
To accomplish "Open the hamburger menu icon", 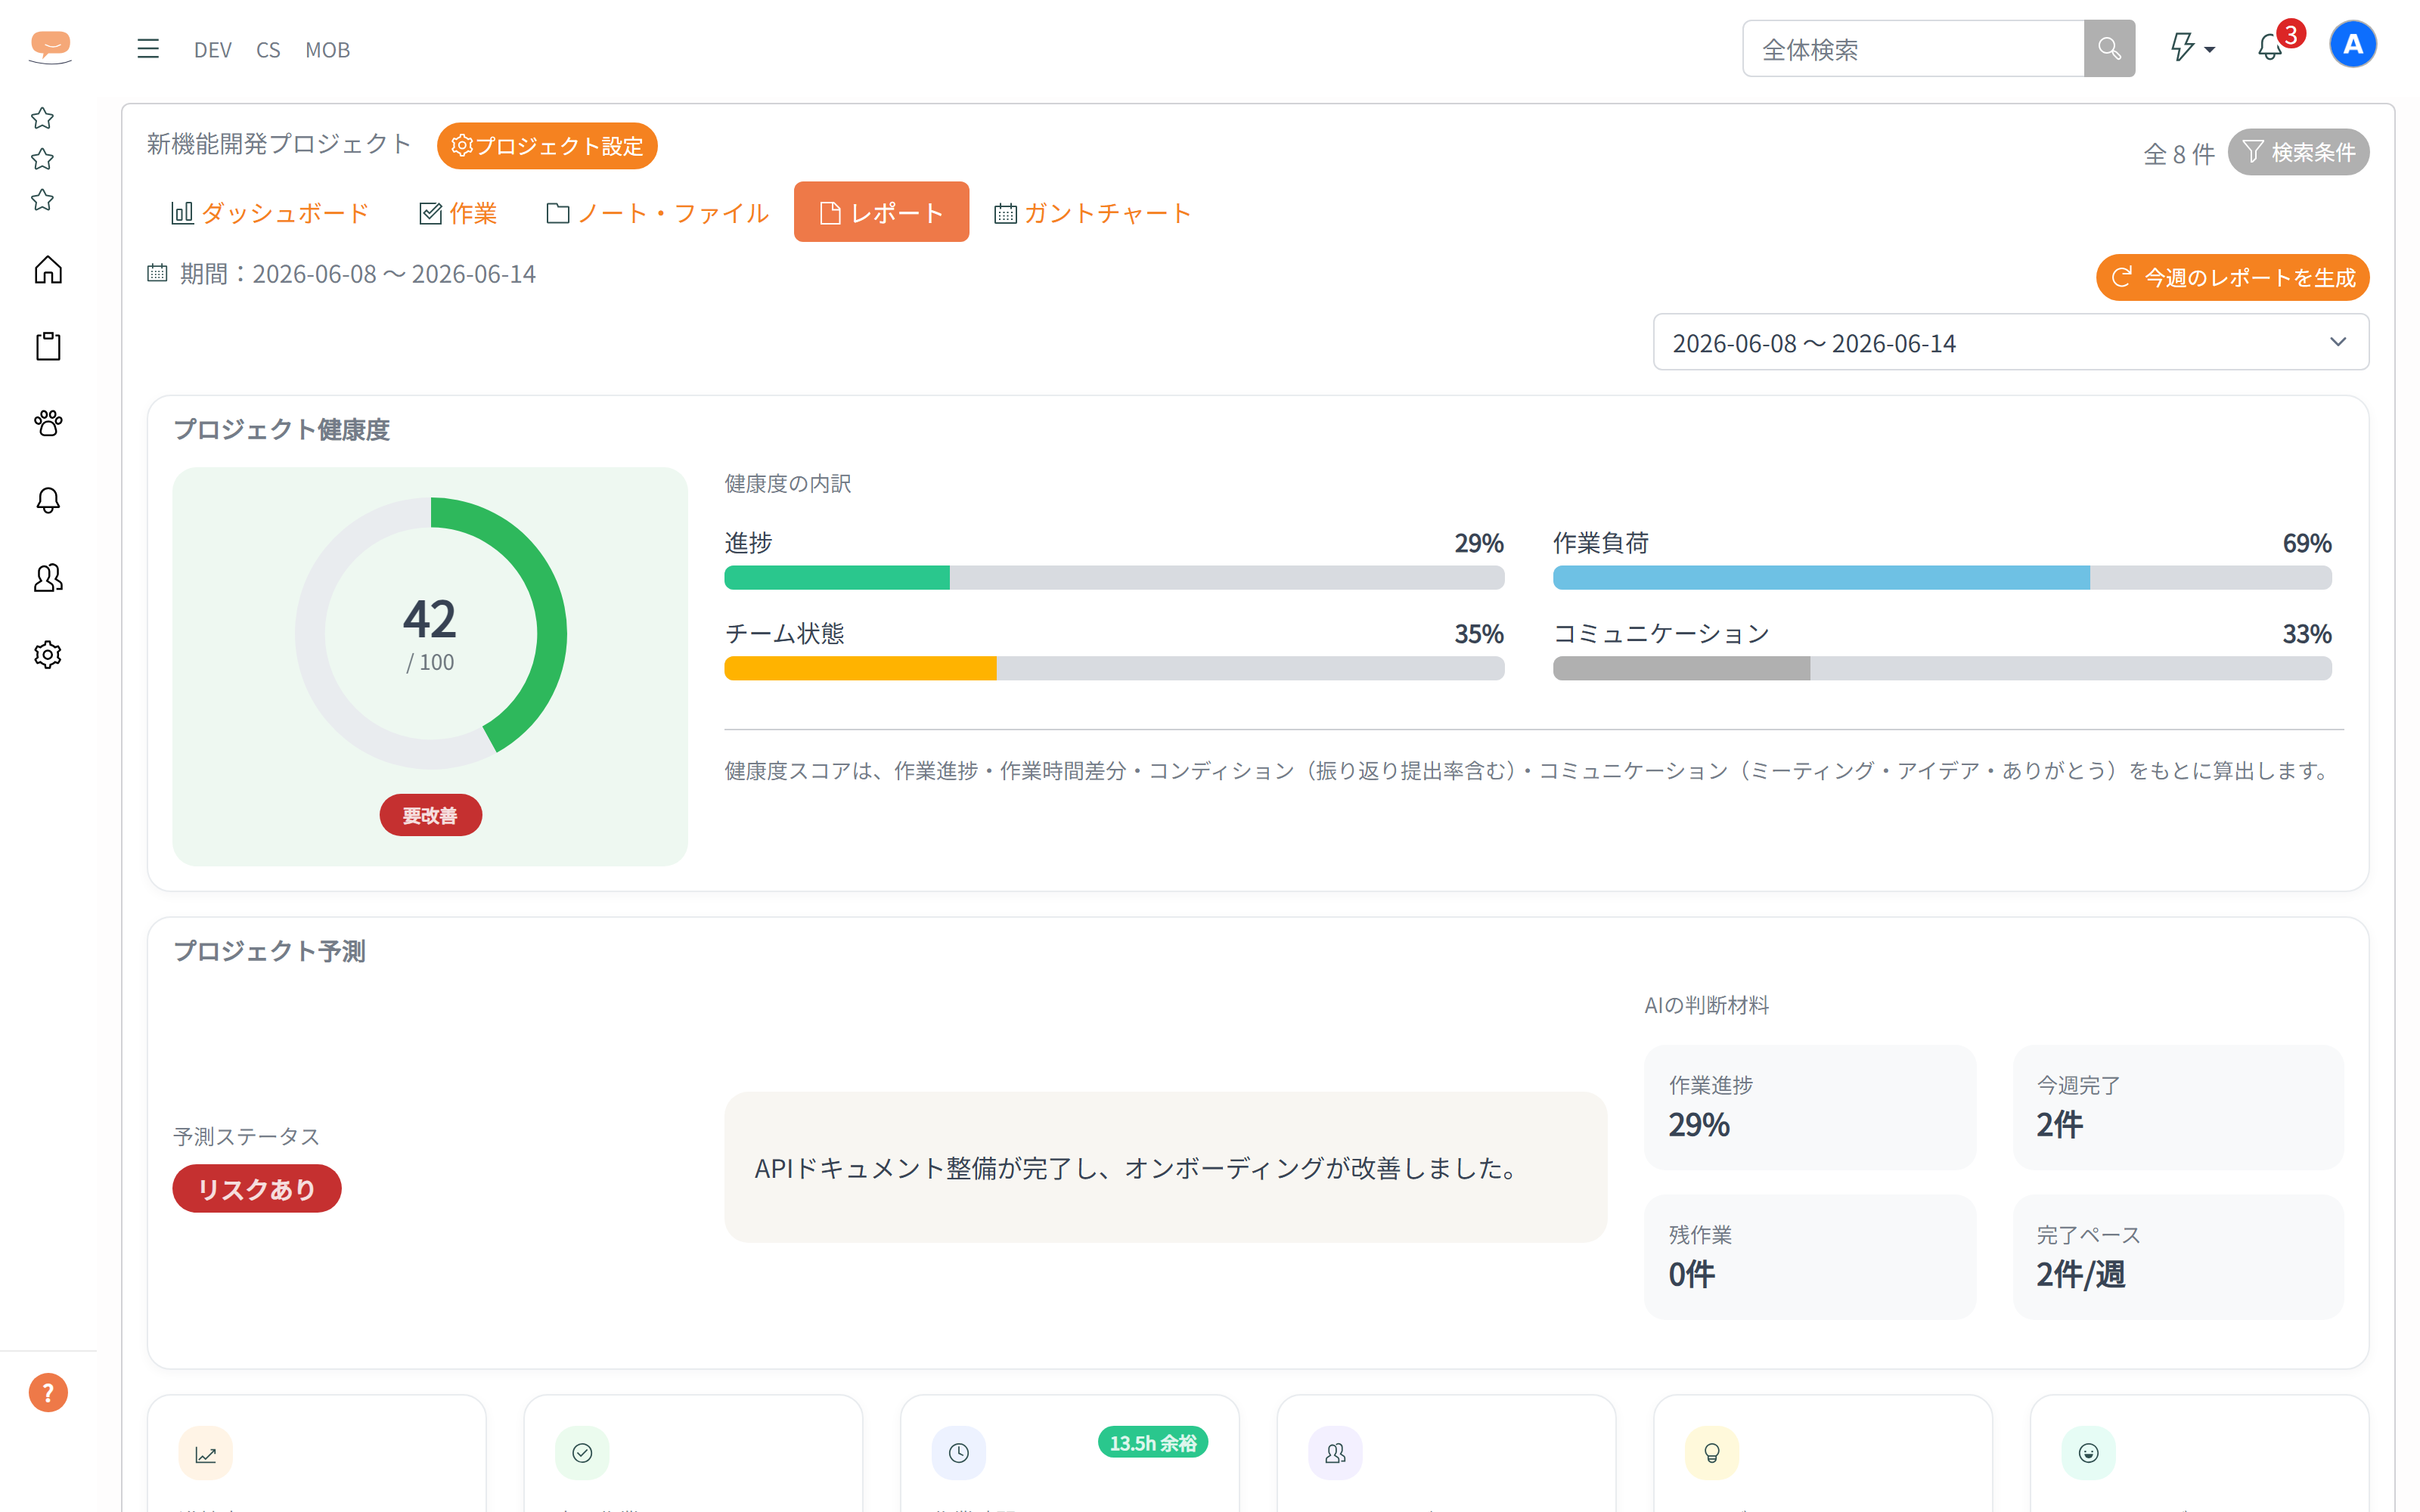I will 148,49.
